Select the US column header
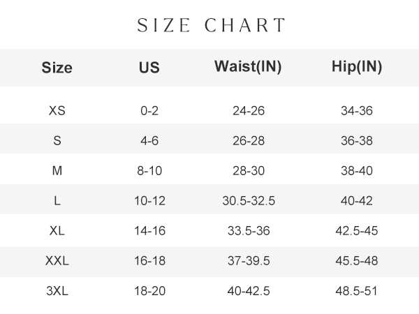This screenshot has width=419, height=314. (149, 67)
